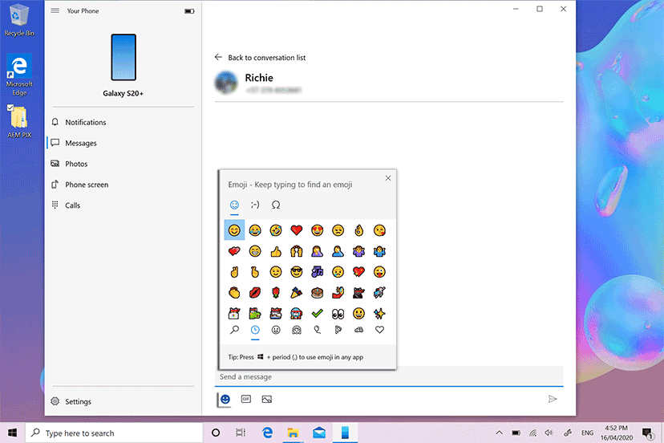Open the Windows Start menu
Viewport: 664px width, 443px height.
[12, 433]
